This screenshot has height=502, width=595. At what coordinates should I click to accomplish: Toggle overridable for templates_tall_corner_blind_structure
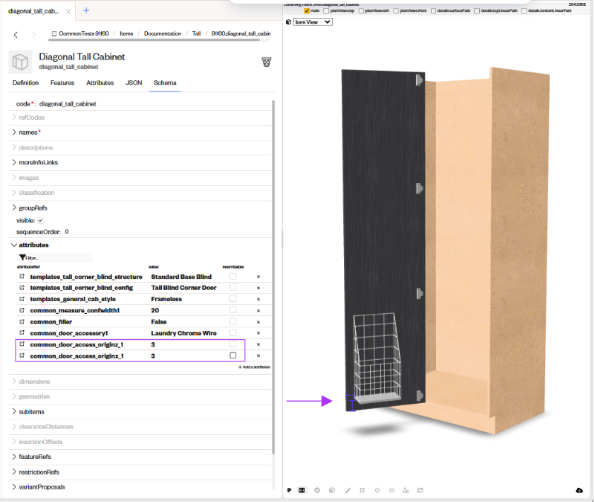coord(233,276)
